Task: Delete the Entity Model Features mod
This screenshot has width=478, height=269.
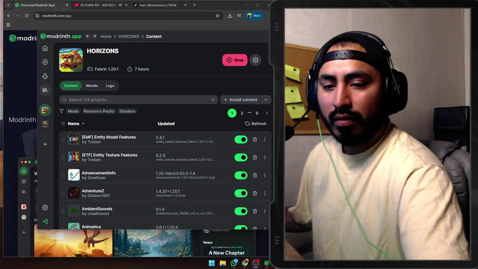Action: (255, 139)
